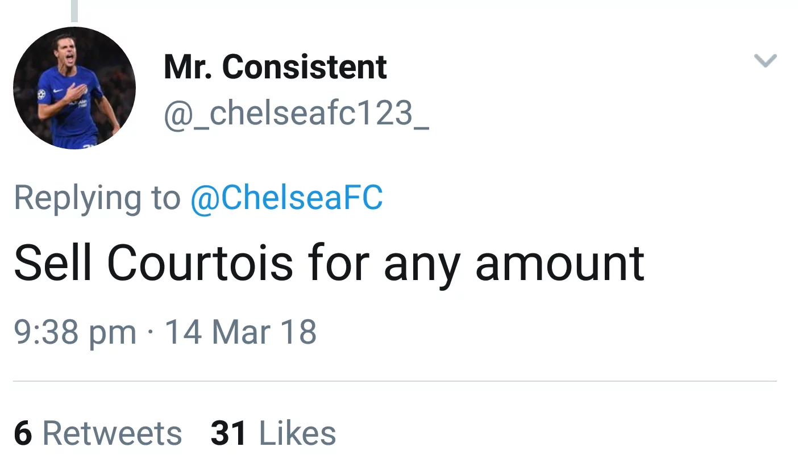Select the tweet text about Courtois
The height and width of the screenshot is (455, 798).
[329, 262]
